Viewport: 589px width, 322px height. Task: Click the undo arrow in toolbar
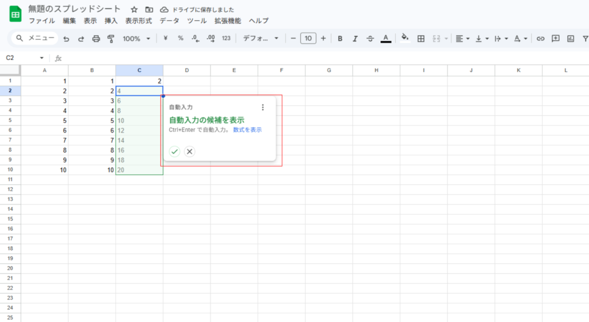[x=66, y=39]
